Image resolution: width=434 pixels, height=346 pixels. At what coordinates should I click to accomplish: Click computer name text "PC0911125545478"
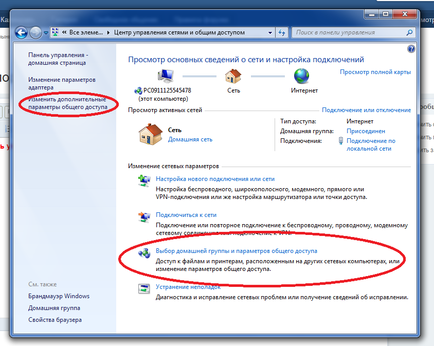point(167,90)
